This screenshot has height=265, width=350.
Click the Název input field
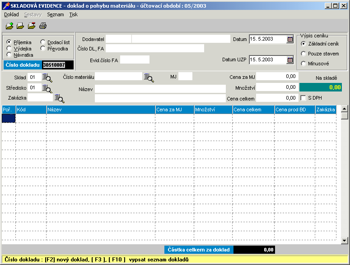click(160, 89)
